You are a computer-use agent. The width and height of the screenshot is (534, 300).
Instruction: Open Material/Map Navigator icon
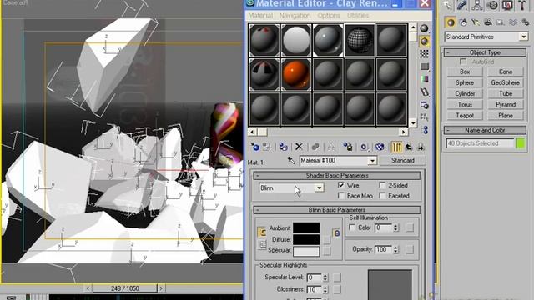pyautogui.click(x=424, y=130)
